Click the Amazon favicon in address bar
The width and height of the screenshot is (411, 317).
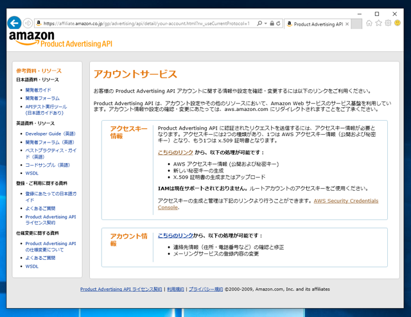tap(39, 23)
